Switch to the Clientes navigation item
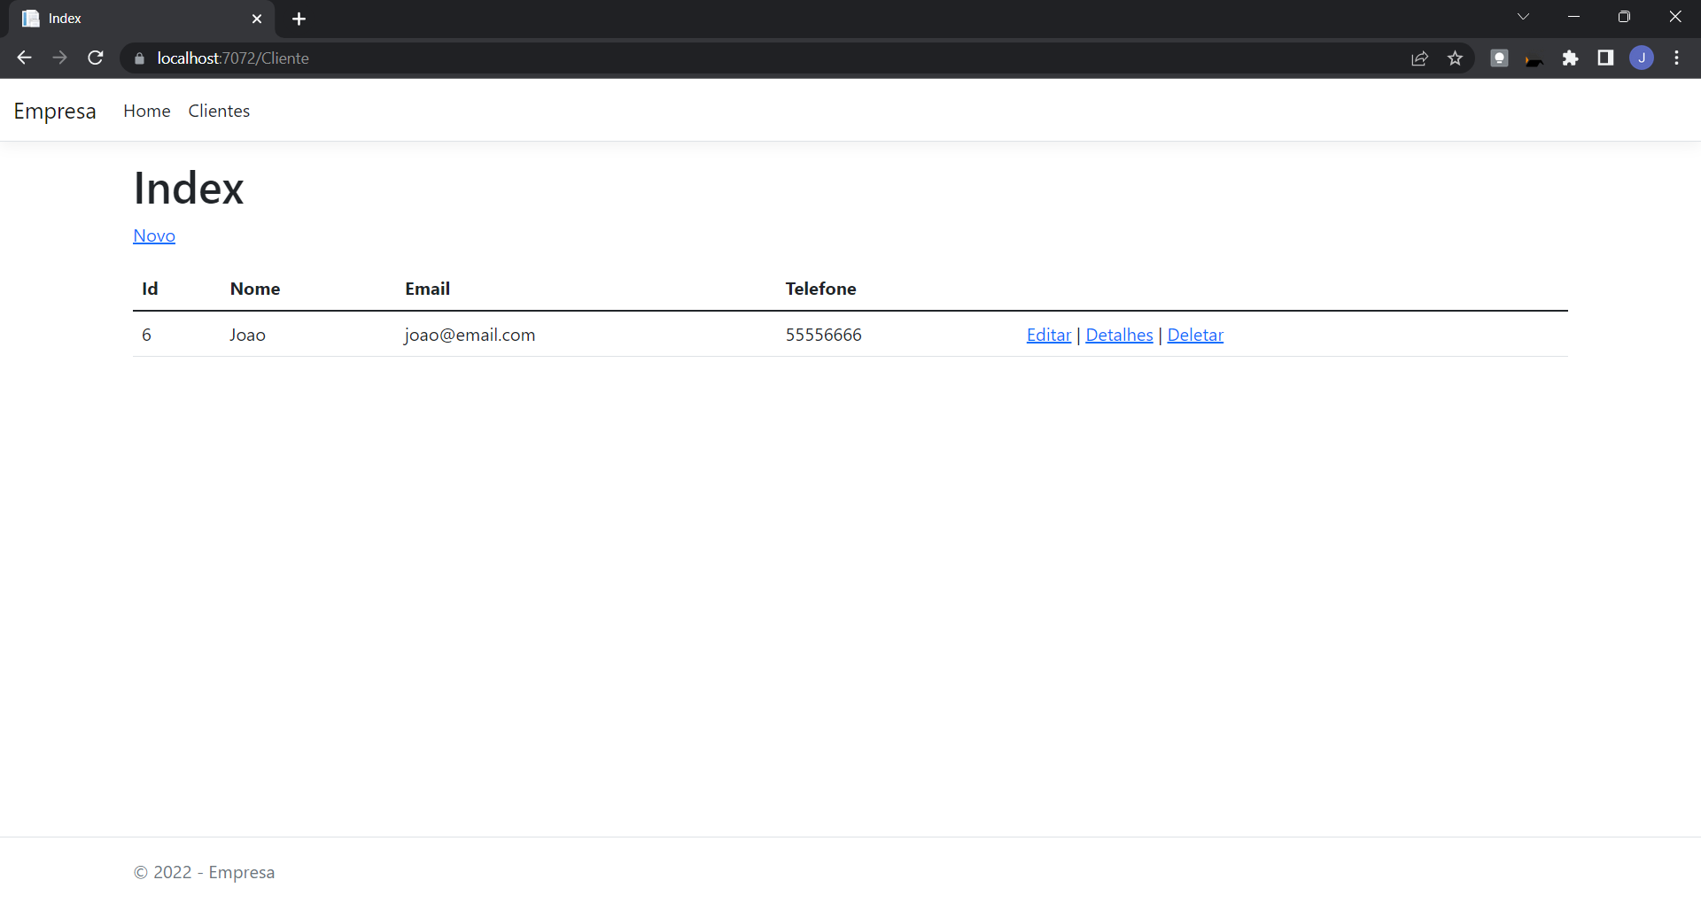This screenshot has width=1701, height=903. point(218,111)
